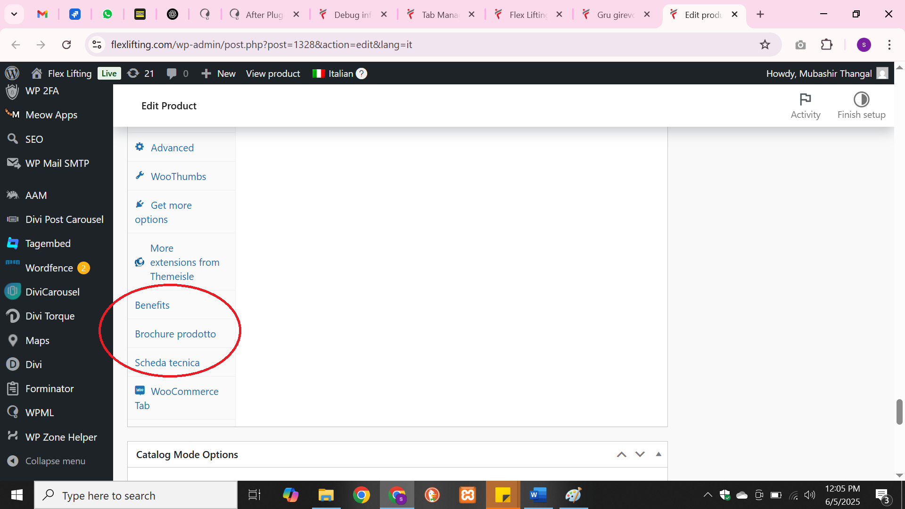The image size is (905, 509).
Task: Open the Howdy, Mubashir Thangal account menu
Action: (827, 74)
